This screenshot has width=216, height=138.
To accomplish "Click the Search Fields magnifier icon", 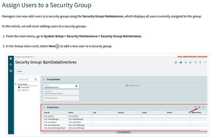I will click(36, 79).
